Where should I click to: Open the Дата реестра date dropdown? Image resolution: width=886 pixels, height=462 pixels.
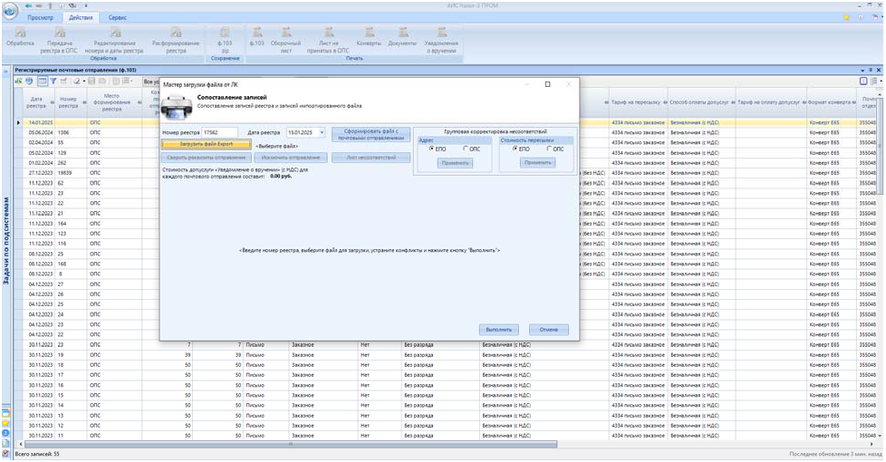(x=322, y=132)
